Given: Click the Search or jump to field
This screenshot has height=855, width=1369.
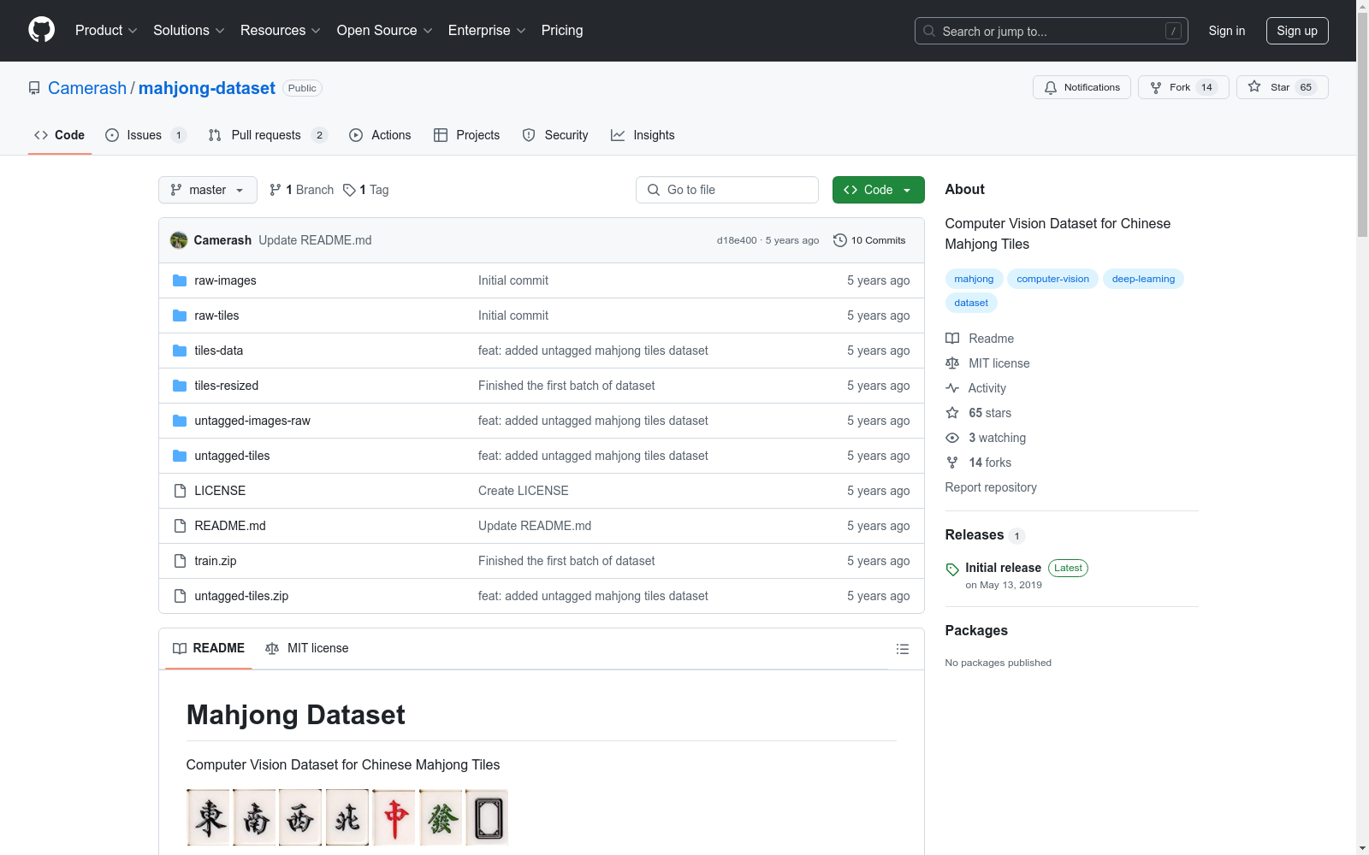Looking at the screenshot, I should point(1052,31).
